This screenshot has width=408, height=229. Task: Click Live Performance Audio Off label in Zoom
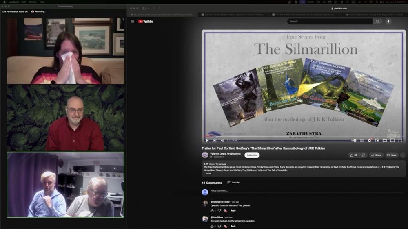15,11
